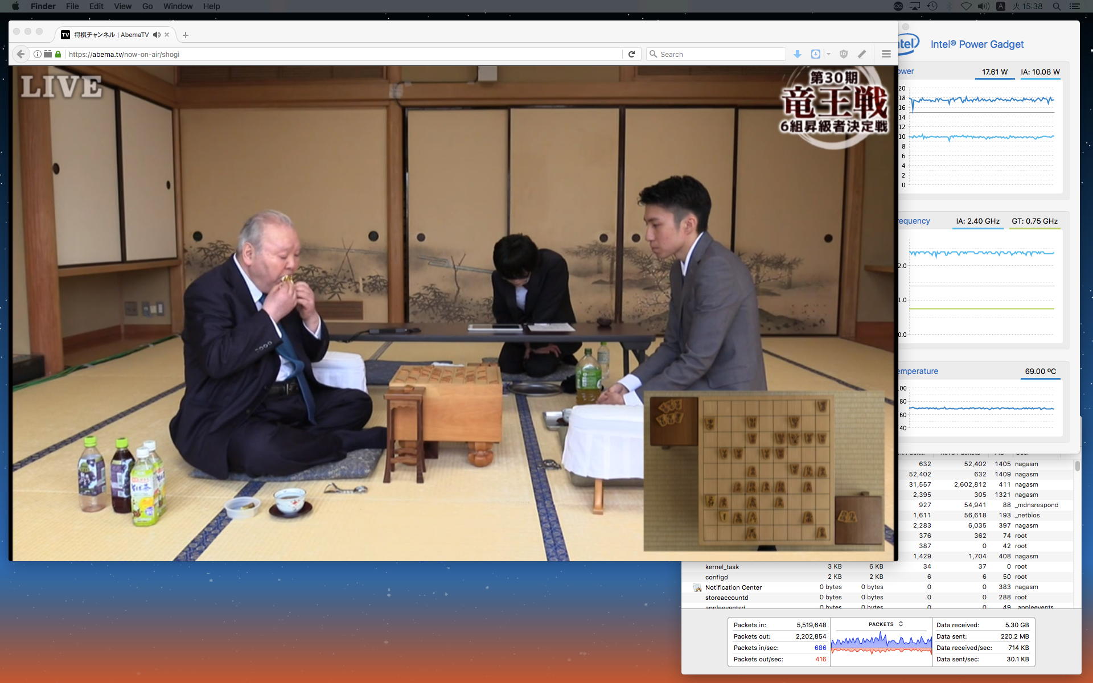Show site information via the info icon

tap(38, 54)
